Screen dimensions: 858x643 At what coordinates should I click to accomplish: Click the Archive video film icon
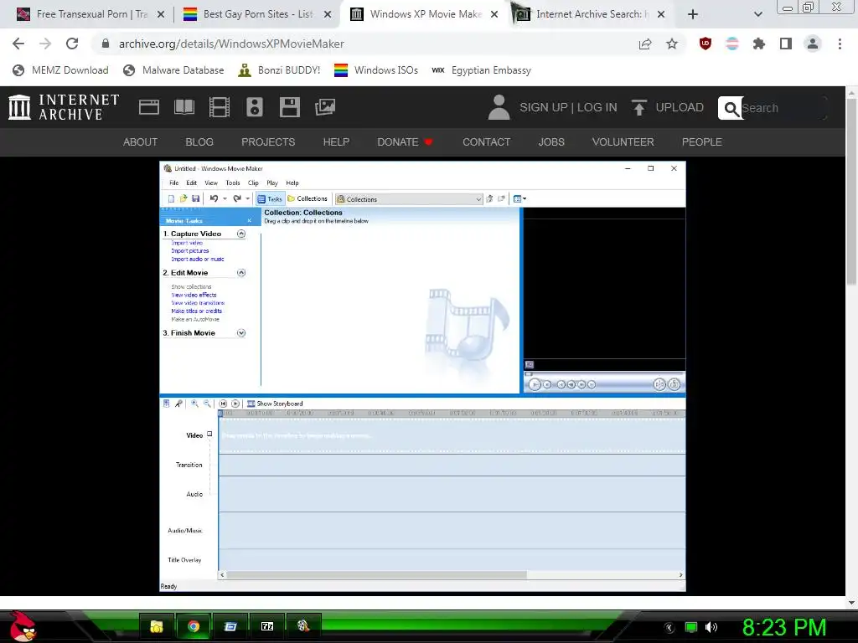(x=220, y=107)
